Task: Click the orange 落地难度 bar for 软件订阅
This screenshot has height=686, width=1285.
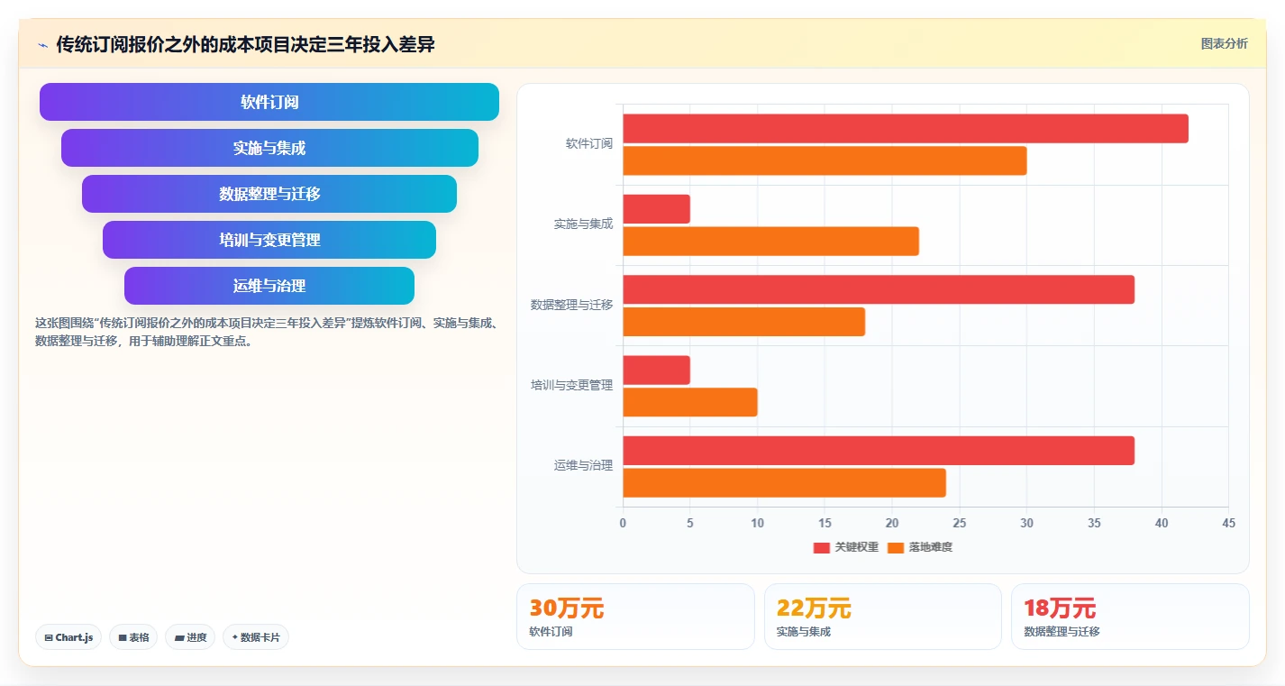Action: pyautogui.click(x=825, y=161)
